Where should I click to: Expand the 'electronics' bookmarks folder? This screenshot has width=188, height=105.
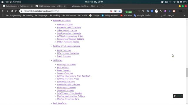[69, 15]
